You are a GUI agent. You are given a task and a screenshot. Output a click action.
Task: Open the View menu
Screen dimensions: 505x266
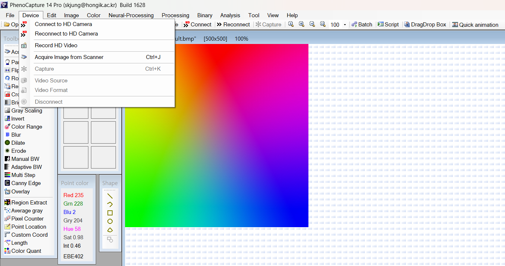(x=273, y=15)
